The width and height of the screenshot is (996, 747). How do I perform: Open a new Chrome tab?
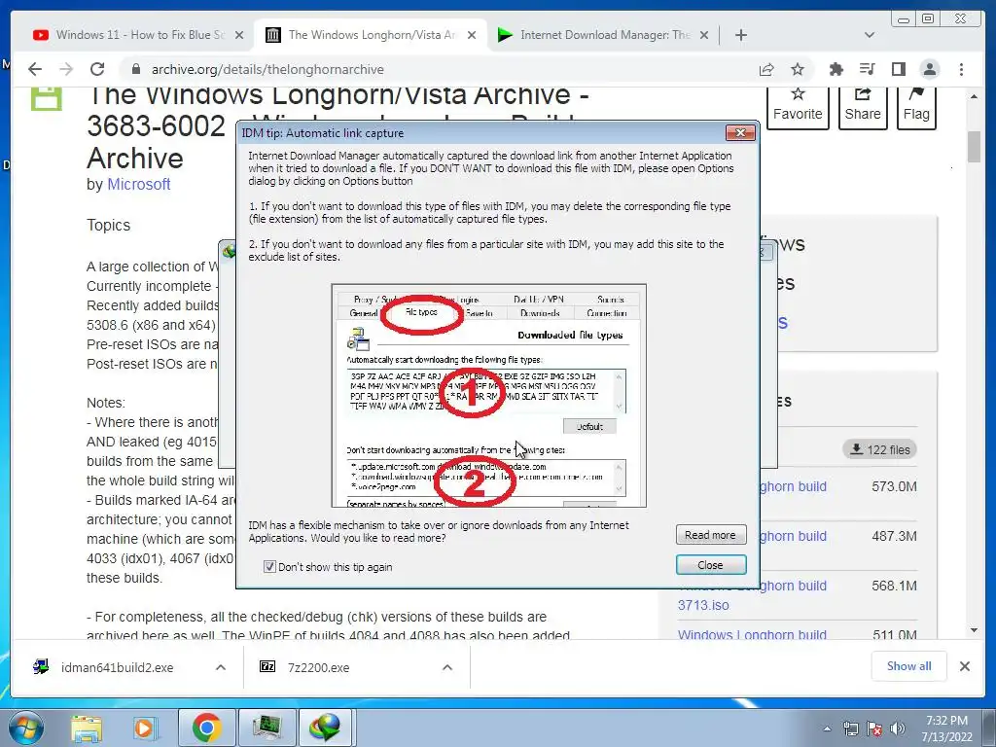740,35
